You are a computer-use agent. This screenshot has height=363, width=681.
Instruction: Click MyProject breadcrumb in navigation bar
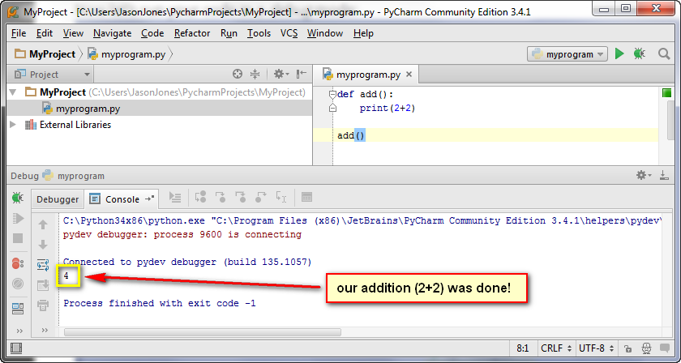[x=45, y=54]
